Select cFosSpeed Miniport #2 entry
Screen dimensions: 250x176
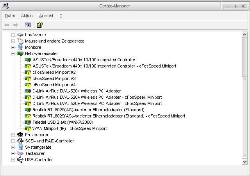click(x=54, y=72)
